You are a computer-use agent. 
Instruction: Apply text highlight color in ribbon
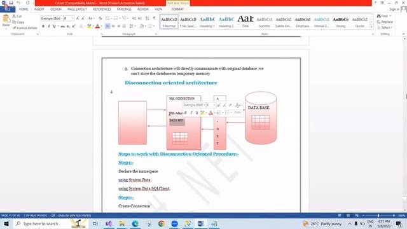(x=89, y=26)
